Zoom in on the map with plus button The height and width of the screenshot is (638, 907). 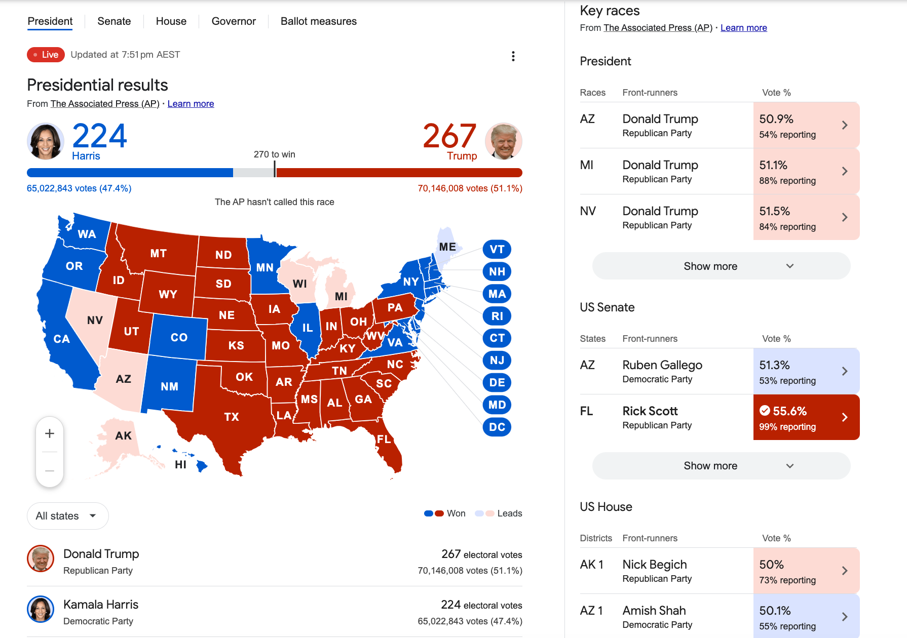click(50, 433)
